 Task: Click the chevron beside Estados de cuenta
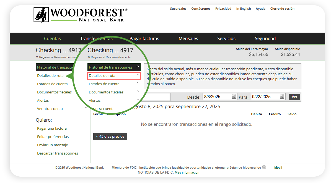(138, 83)
